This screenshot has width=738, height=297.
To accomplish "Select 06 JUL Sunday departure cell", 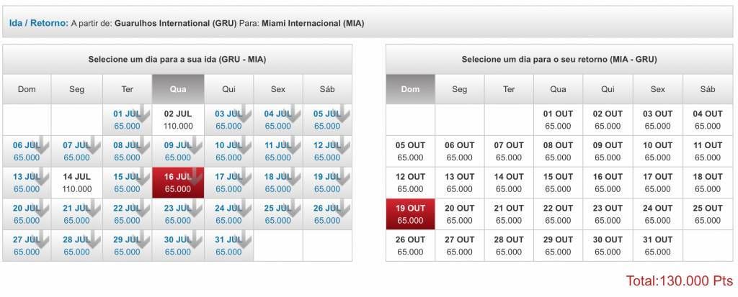I will (27, 151).
